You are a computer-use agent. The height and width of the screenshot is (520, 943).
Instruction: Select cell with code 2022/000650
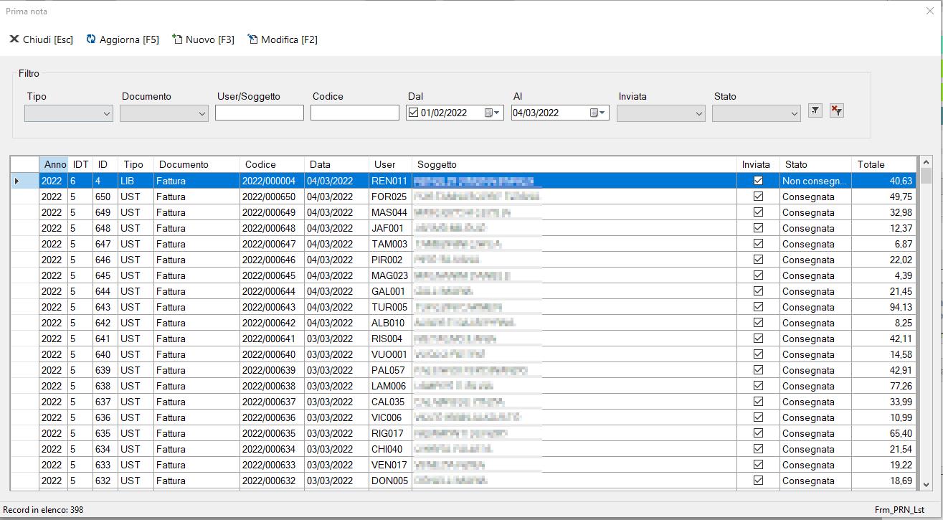pos(272,197)
